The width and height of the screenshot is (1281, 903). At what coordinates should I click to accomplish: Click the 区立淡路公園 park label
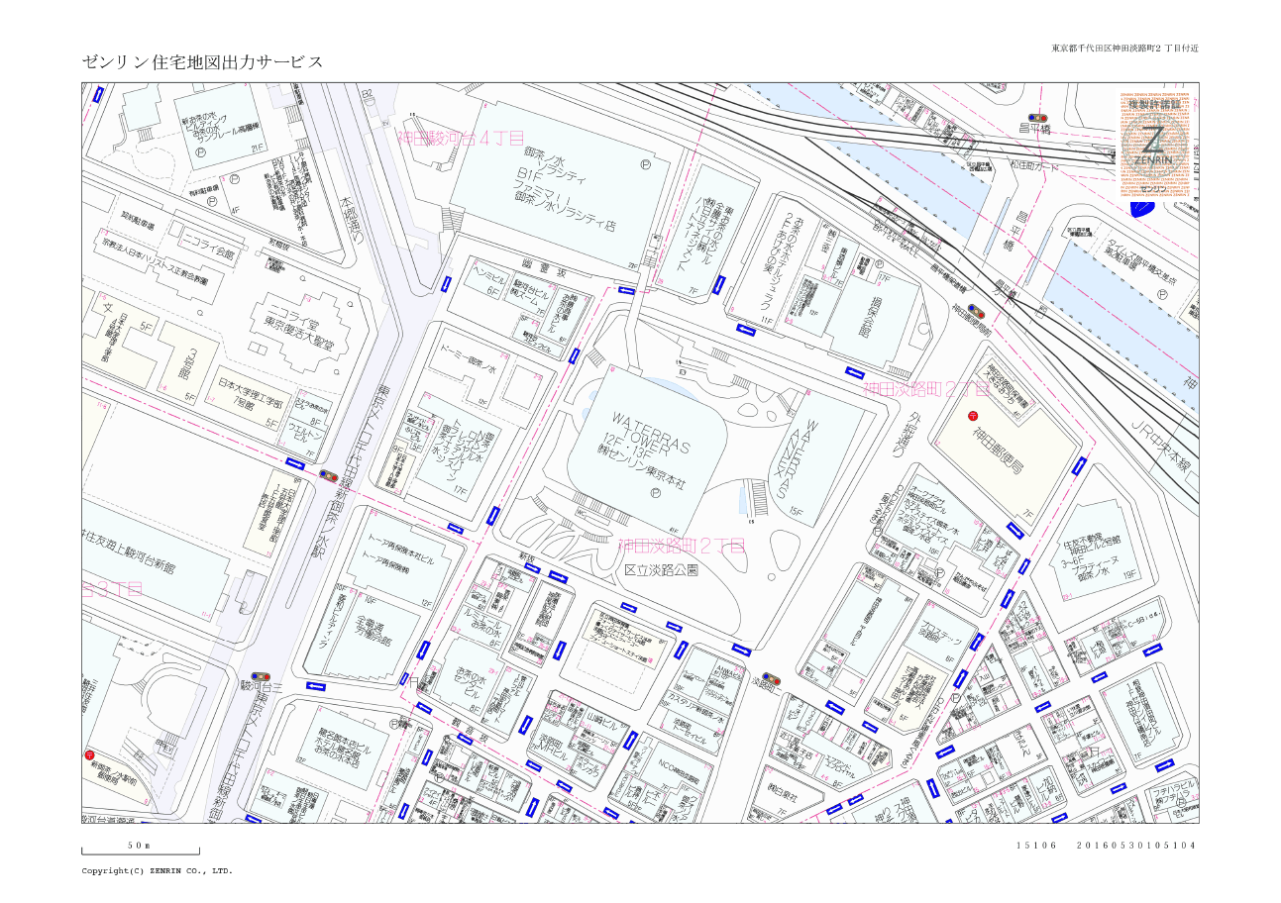pyautogui.click(x=661, y=570)
